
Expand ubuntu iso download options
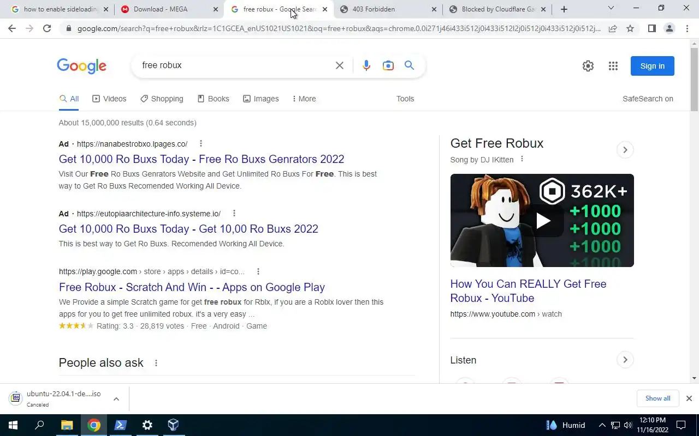116,399
